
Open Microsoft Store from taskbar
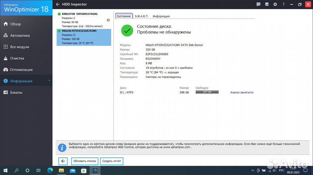point(83,170)
